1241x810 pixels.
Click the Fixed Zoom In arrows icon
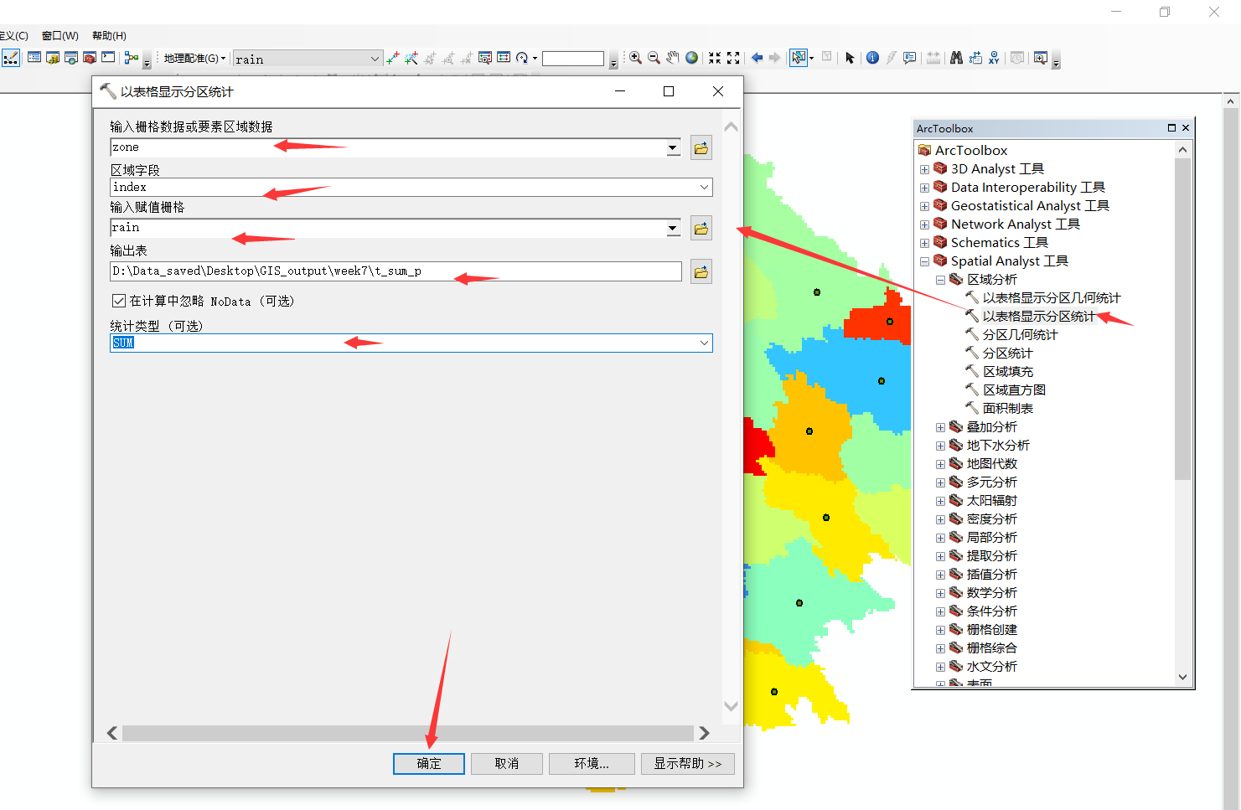click(715, 58)
